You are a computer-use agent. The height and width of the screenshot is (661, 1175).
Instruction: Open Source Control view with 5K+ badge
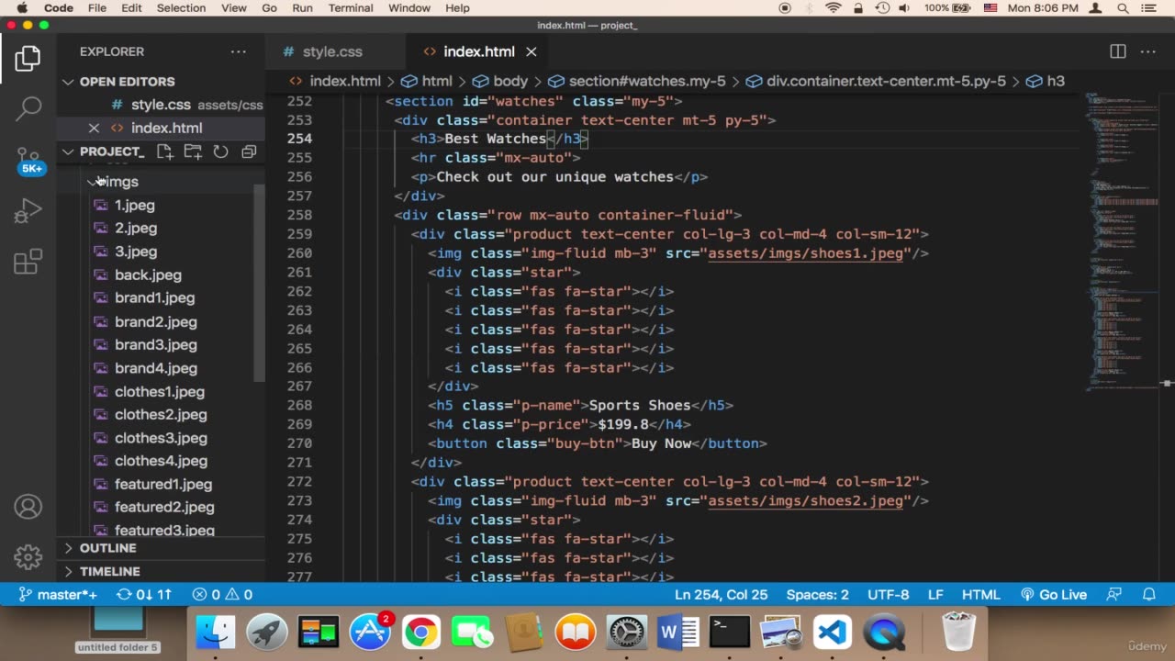click(29, 162)
